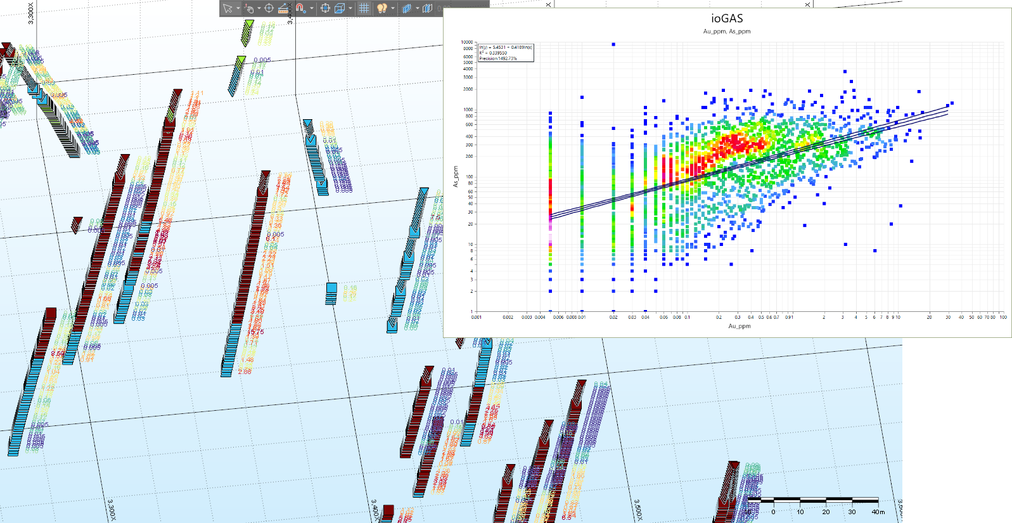Click the blue slice section icon

(407, 8)
